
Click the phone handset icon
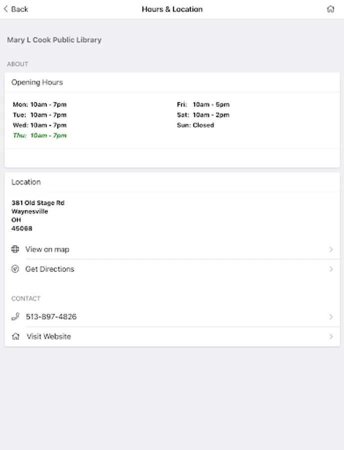[15, 316]
